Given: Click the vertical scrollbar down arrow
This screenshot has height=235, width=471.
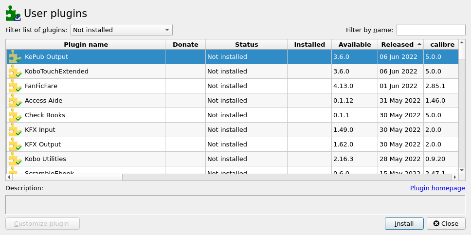Looking at the screenshot, I should [x=462, y=170].
